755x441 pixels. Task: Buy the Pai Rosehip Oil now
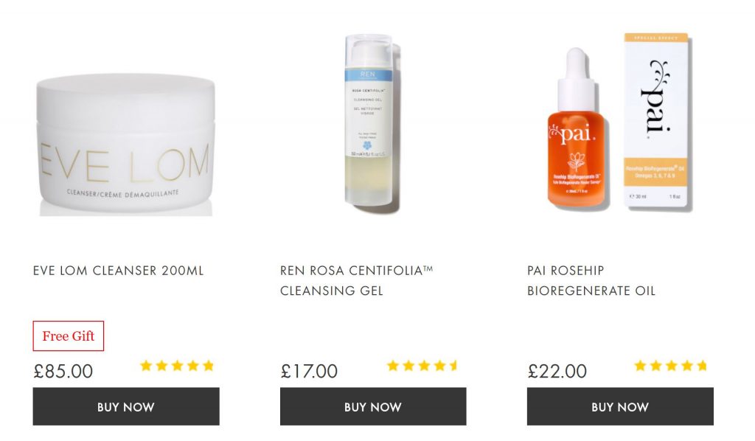point(620,406)
